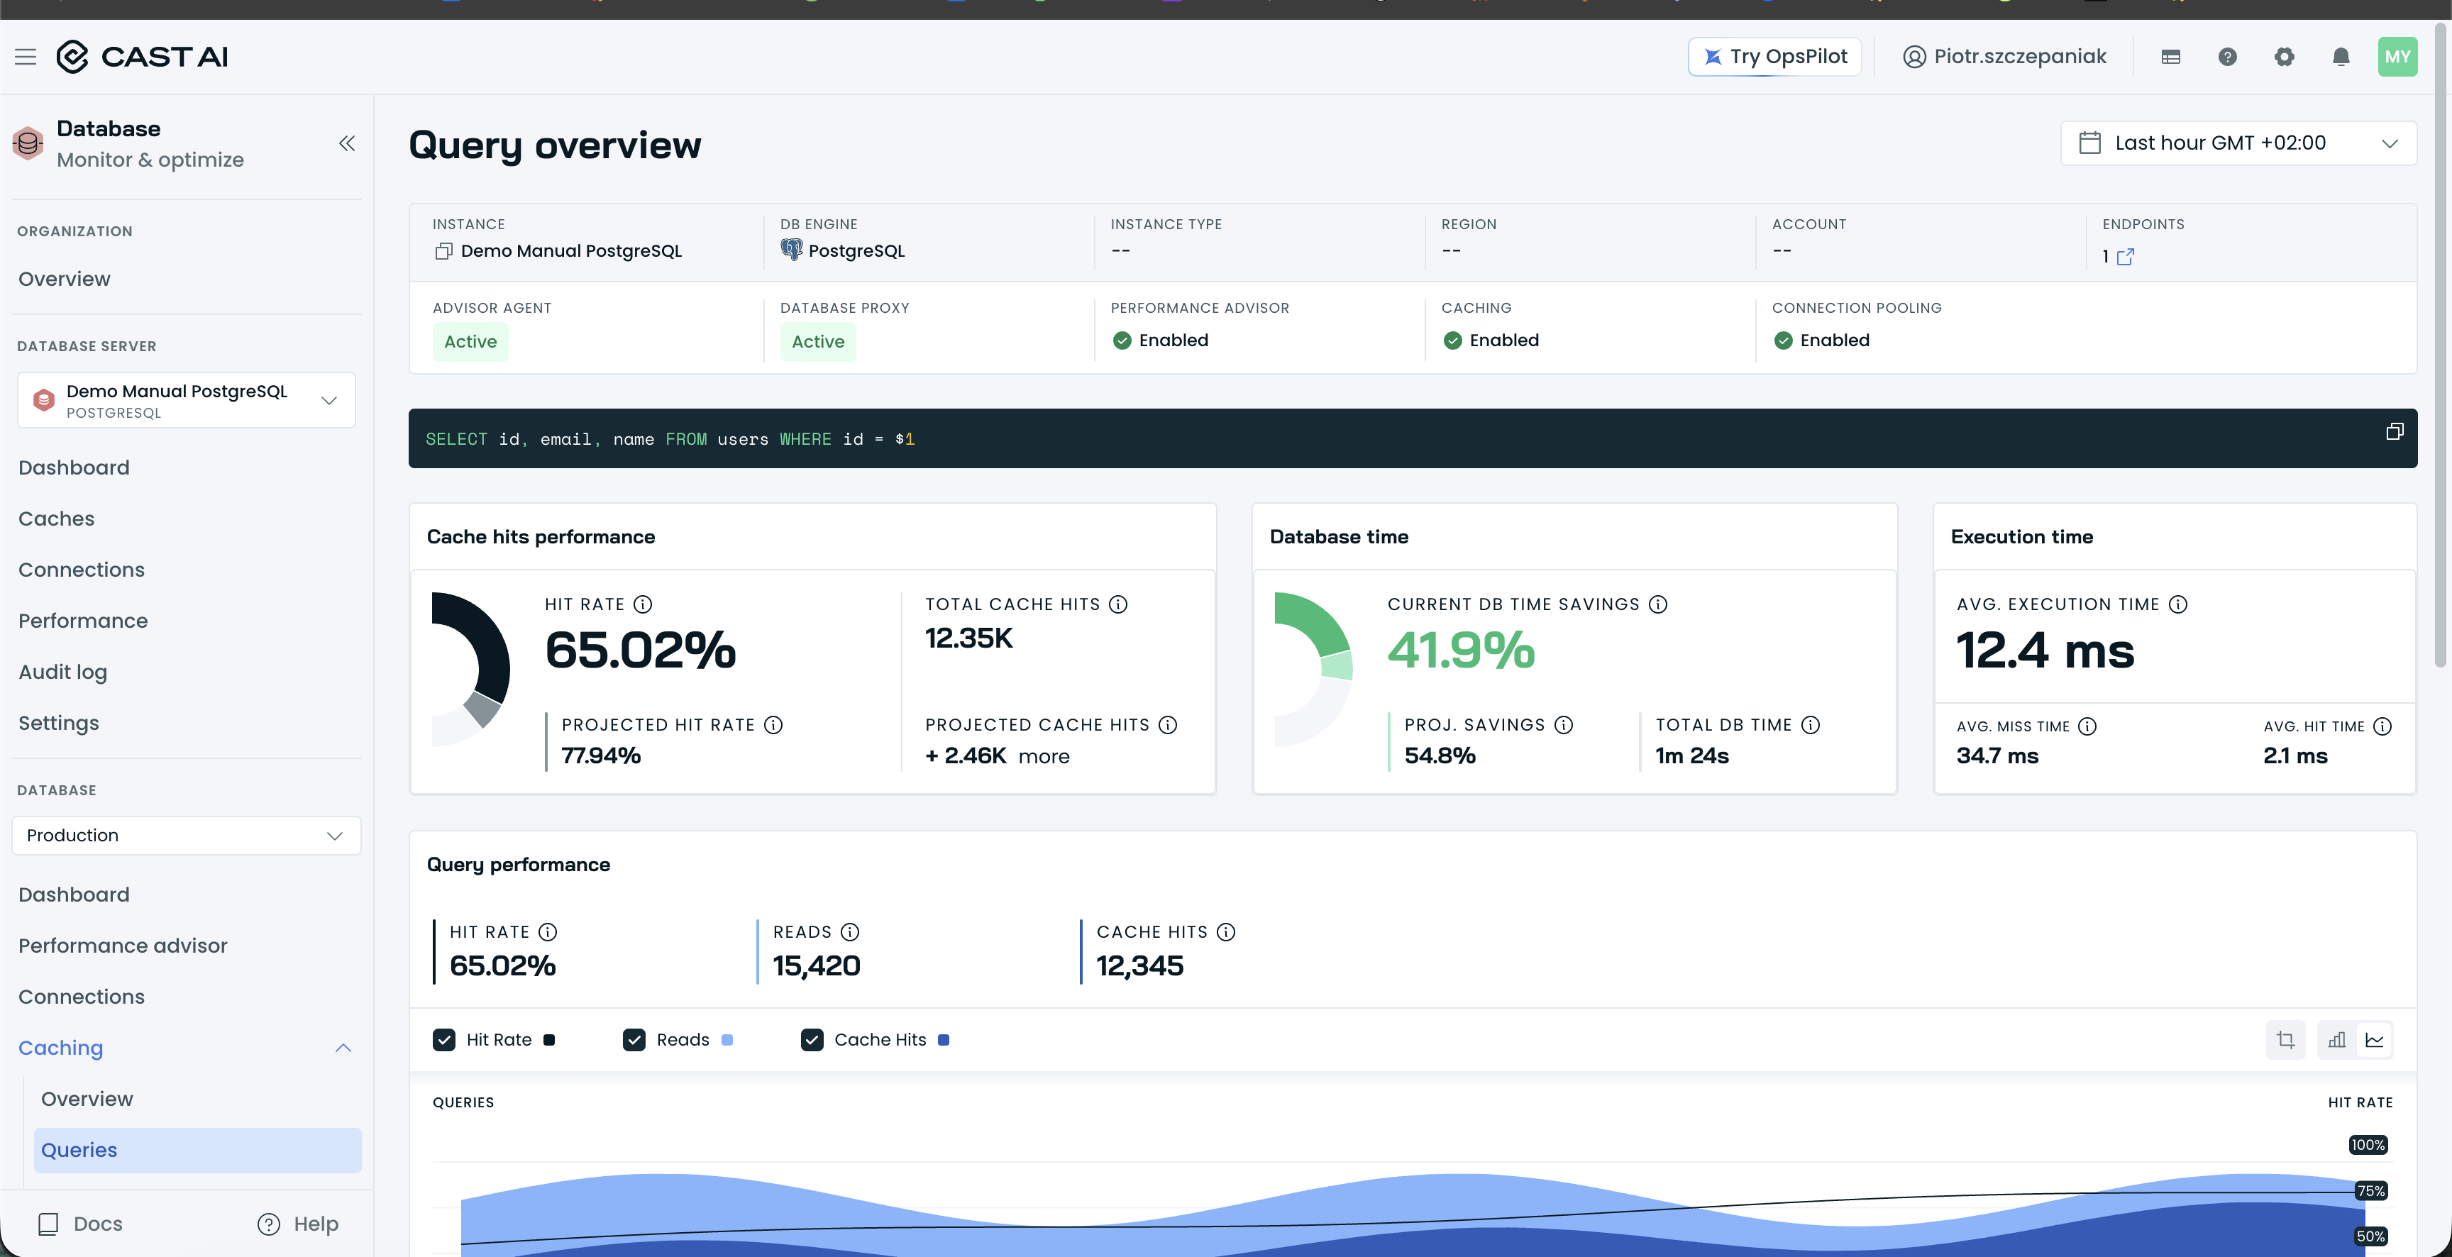Open Piotr.szczepaniak account link
Viewport: 2452px width, 1257px height.
[x=2004, y=56]
